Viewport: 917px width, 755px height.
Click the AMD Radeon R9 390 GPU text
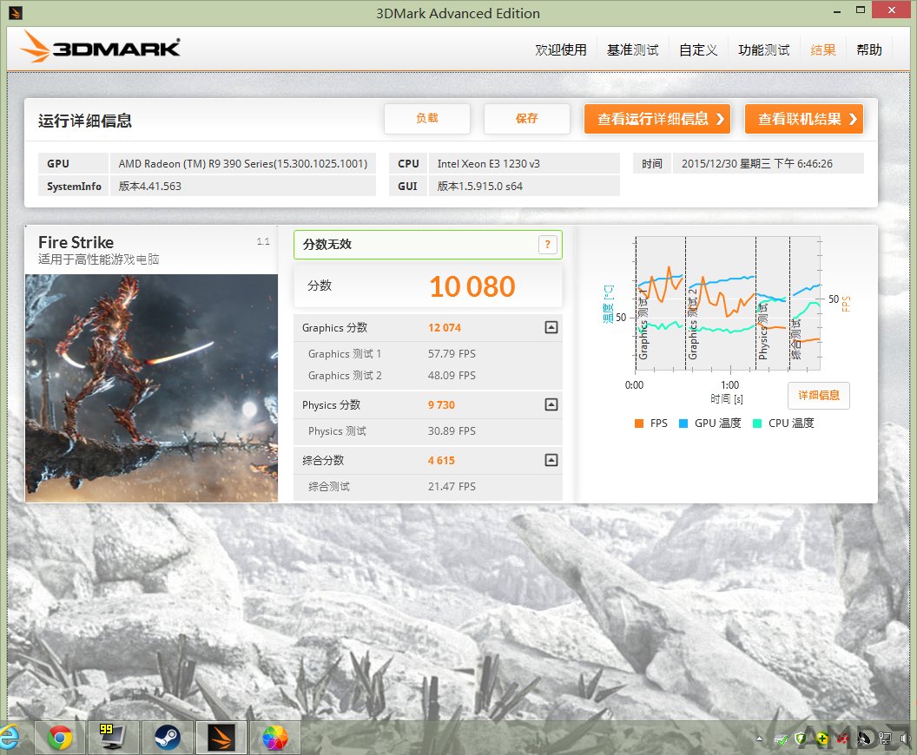tap(242, 164)
